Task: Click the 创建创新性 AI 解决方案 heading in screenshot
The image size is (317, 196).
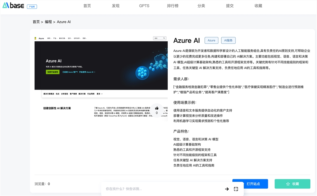Action: [57, 108]
